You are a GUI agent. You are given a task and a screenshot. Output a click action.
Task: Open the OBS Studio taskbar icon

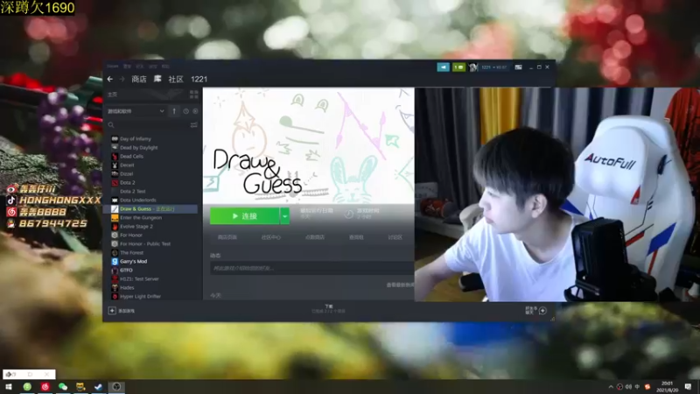pos(116,387)
